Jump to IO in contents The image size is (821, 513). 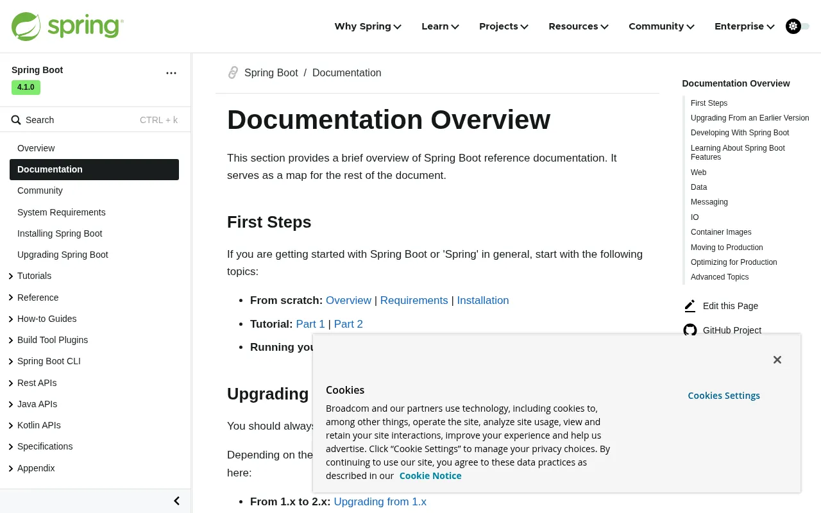695,217
